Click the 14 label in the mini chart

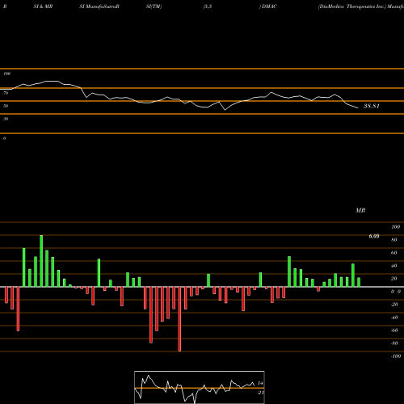260,383
